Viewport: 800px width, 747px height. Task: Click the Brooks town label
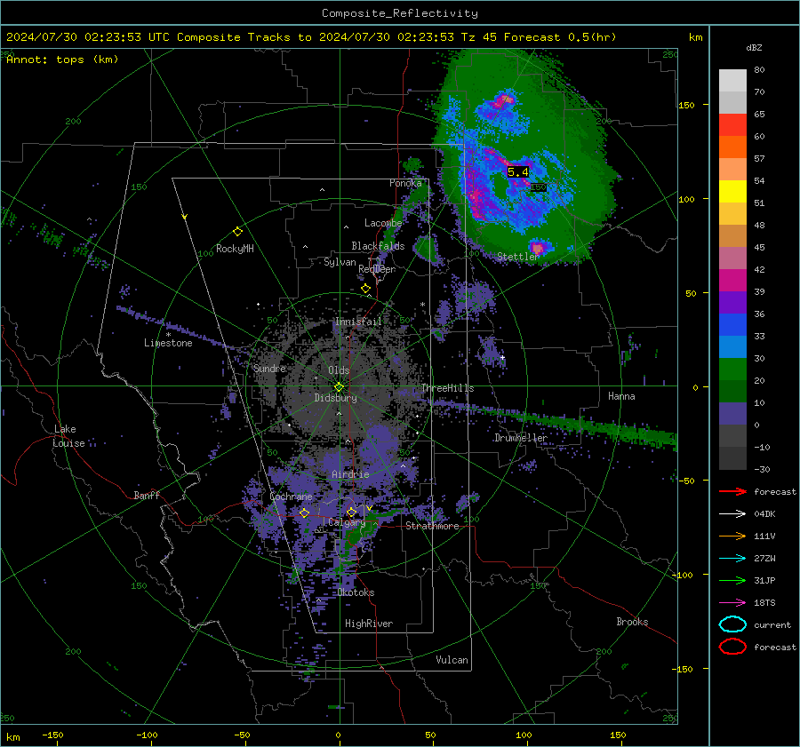tap(632, 622)
